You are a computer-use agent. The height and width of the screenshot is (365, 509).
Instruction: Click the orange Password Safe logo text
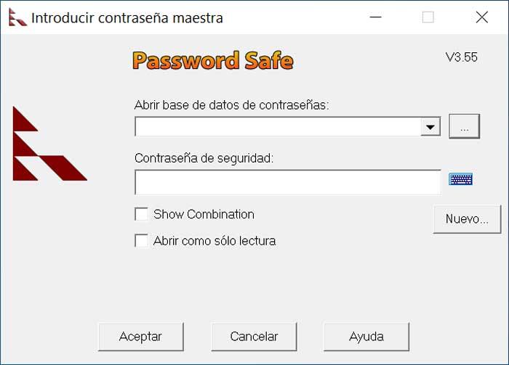click(213, 60)
